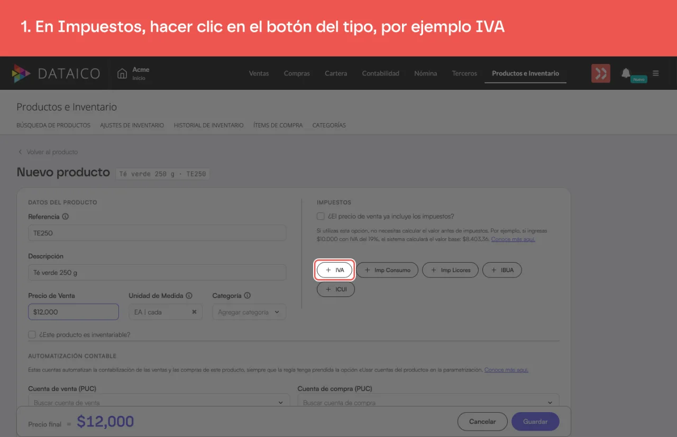Click the Cancelar button
The width and height of the screenshot is (677, 437).
click(x=482, y=422)
